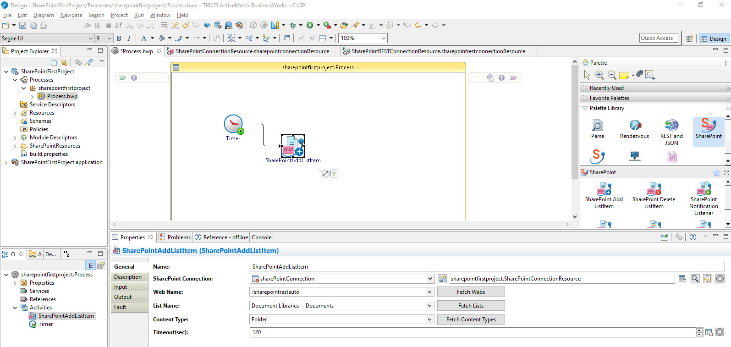Screen dimensions: 731x347
Task: Switch to the Design perspective button
Action: point(714,39)
